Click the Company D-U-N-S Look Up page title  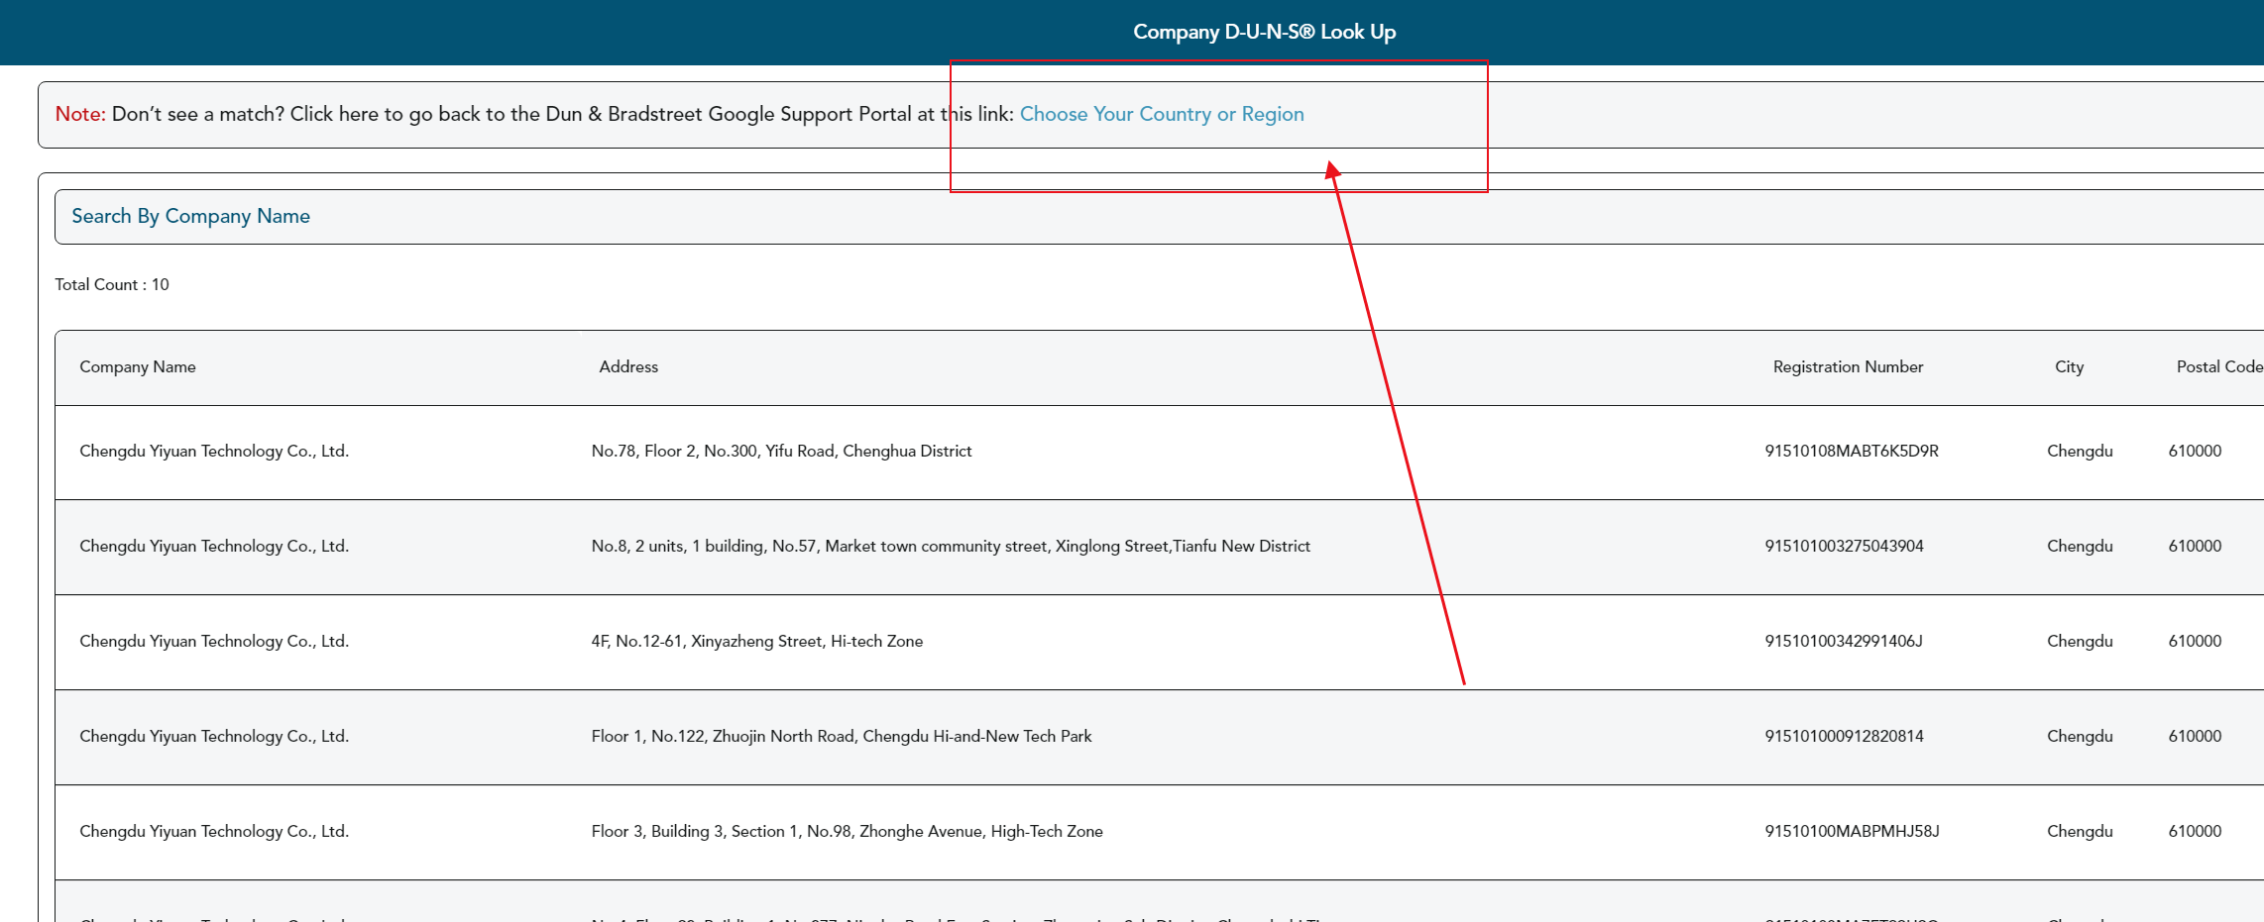[x=1264, y=32]
